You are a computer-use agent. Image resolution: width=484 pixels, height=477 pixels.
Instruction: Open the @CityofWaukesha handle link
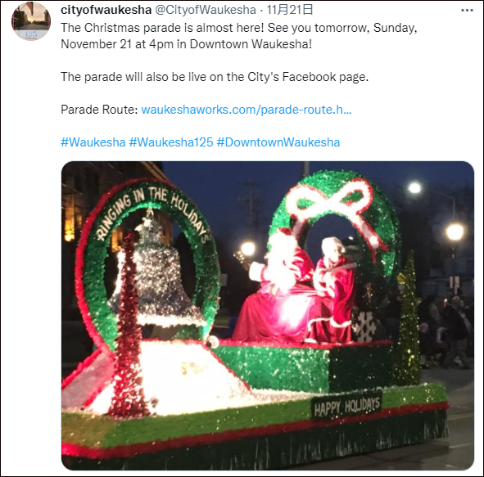(206, 10)
